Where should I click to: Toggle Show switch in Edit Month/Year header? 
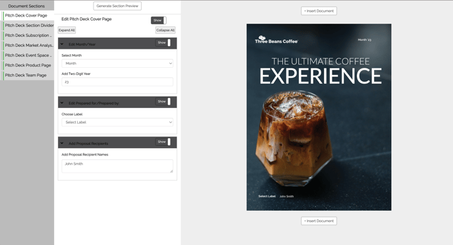click(x=163, y=43)
